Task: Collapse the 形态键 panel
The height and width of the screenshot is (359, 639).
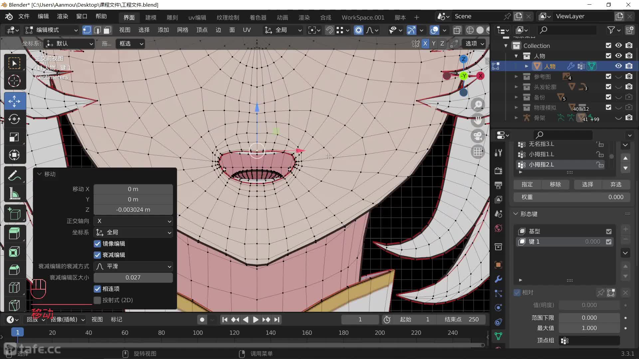Action: pos(516,214)
